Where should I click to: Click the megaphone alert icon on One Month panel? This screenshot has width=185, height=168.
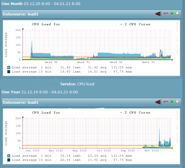tap(158, 14)
